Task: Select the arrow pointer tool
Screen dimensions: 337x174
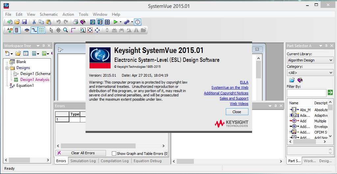Action: point(51,30)
